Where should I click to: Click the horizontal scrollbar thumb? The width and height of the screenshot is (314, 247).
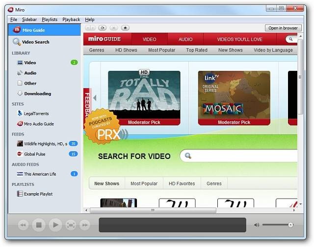pyautogui.click(x=153, y=210)
